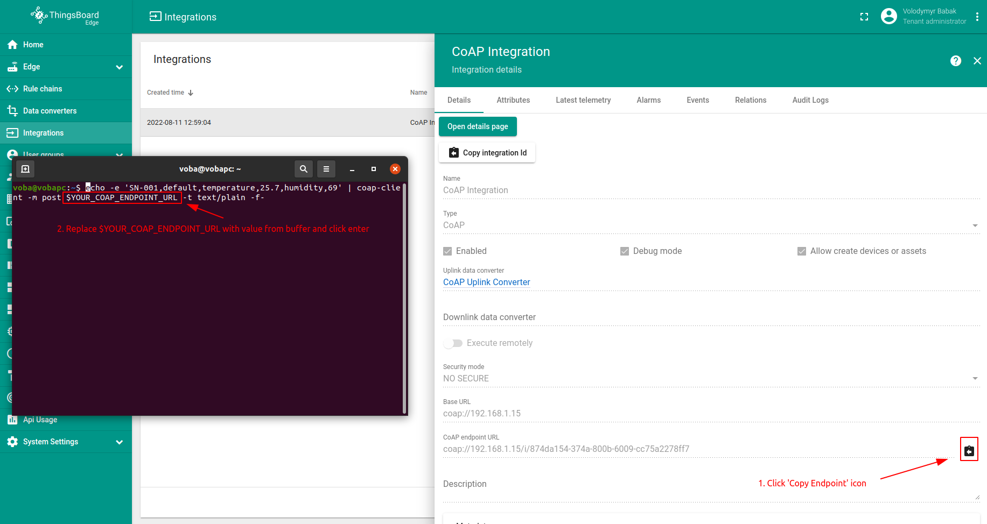Expand the Edge sidebar menu
987x524 pixels.
120,67
